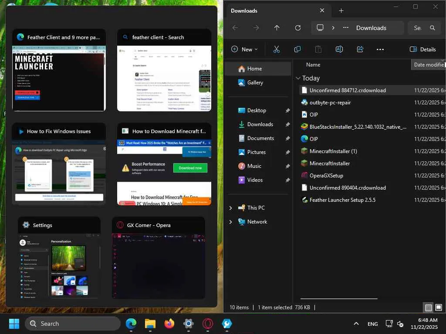Select How to Fix Windows Issues thumbnail
Image resolution: width=446 pixels, height=334 pixels.
pyautogui.click(x=59, y=164)
